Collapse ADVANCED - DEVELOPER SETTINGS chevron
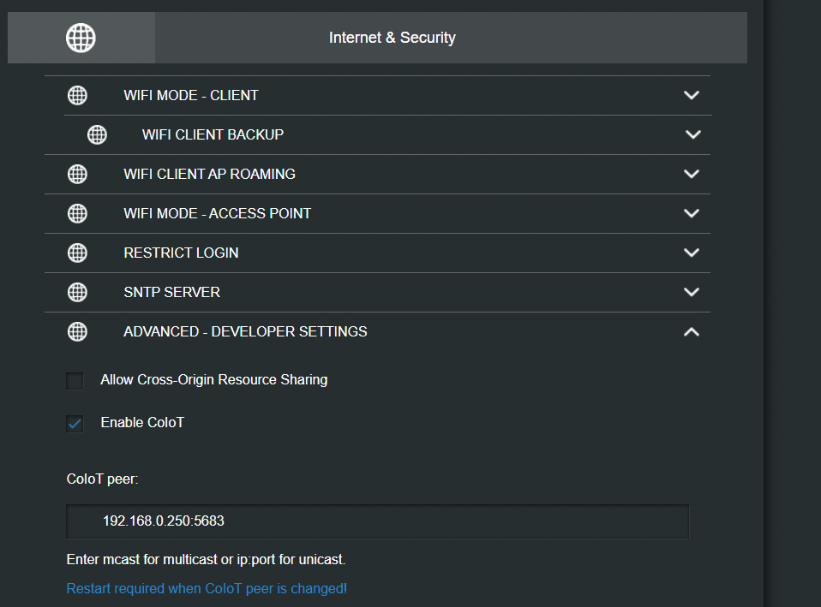The image size is (821, 607). [692, 331]
